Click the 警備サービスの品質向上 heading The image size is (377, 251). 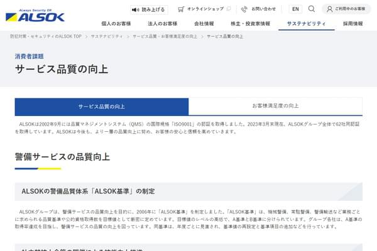[62, 157]
